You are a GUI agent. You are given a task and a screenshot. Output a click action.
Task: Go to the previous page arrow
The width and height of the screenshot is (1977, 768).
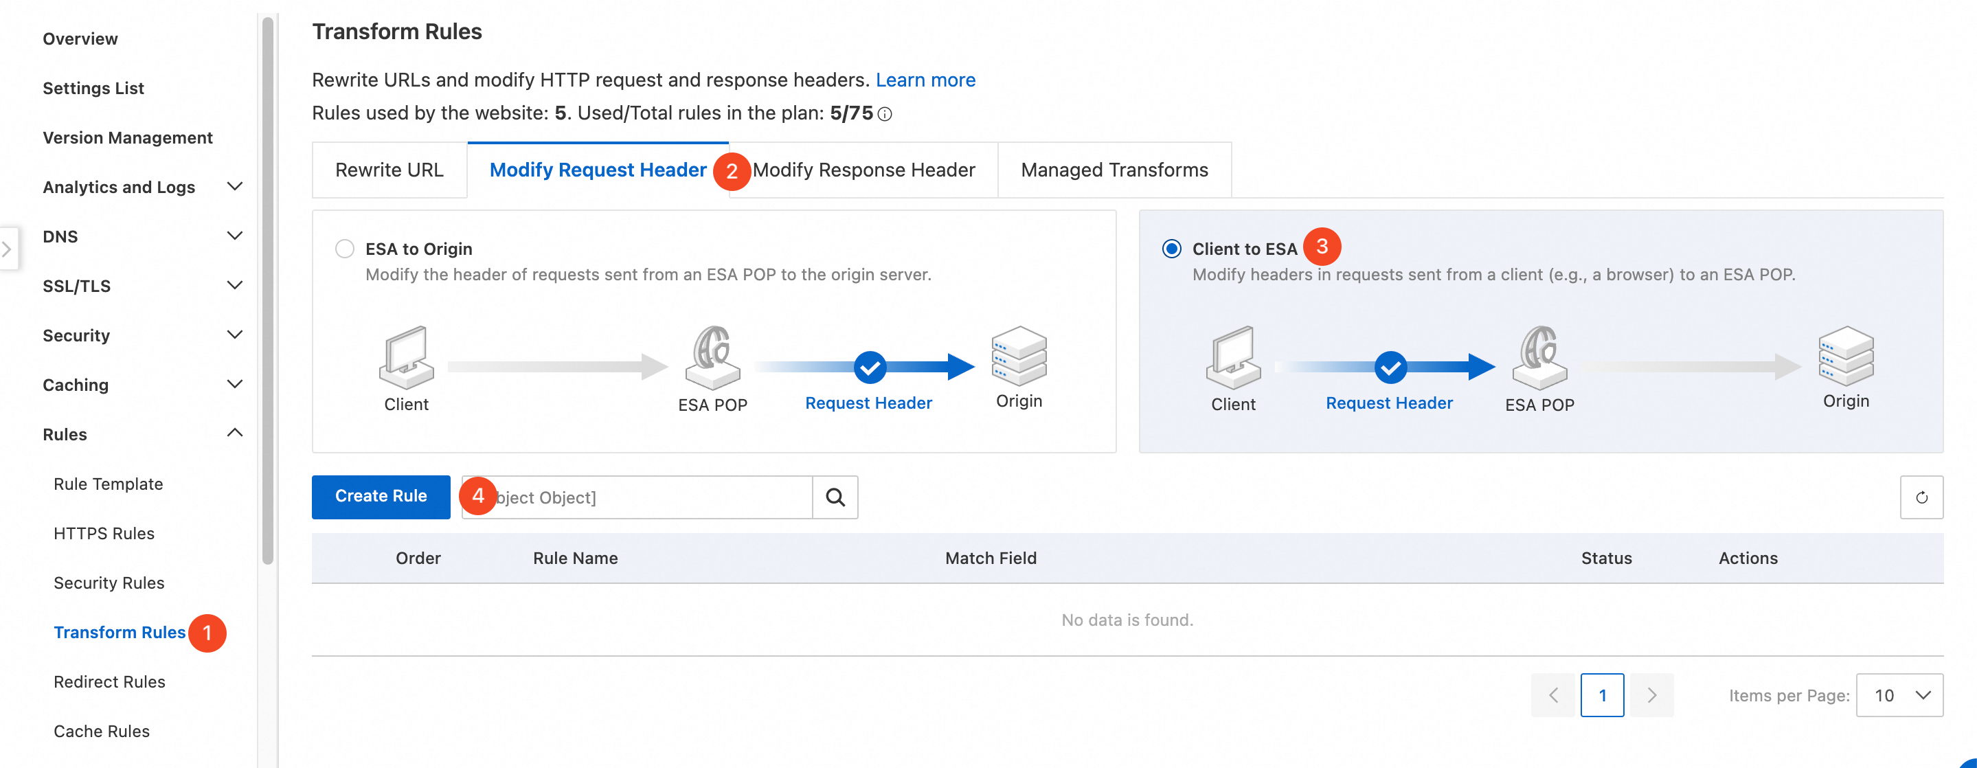tap(1553, 695)
